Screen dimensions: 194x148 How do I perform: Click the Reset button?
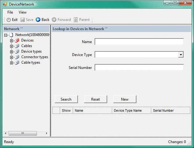point(95,99)
